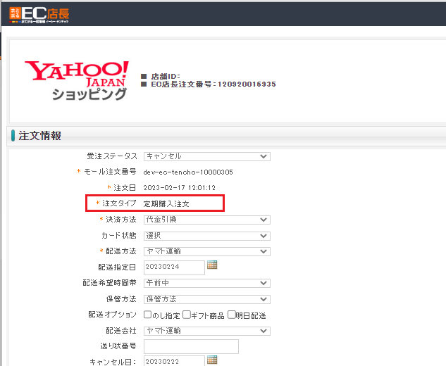Open calendar picker for キャンセル日
446x366 pixels.
pyautogui.click(x=211, y=360)
